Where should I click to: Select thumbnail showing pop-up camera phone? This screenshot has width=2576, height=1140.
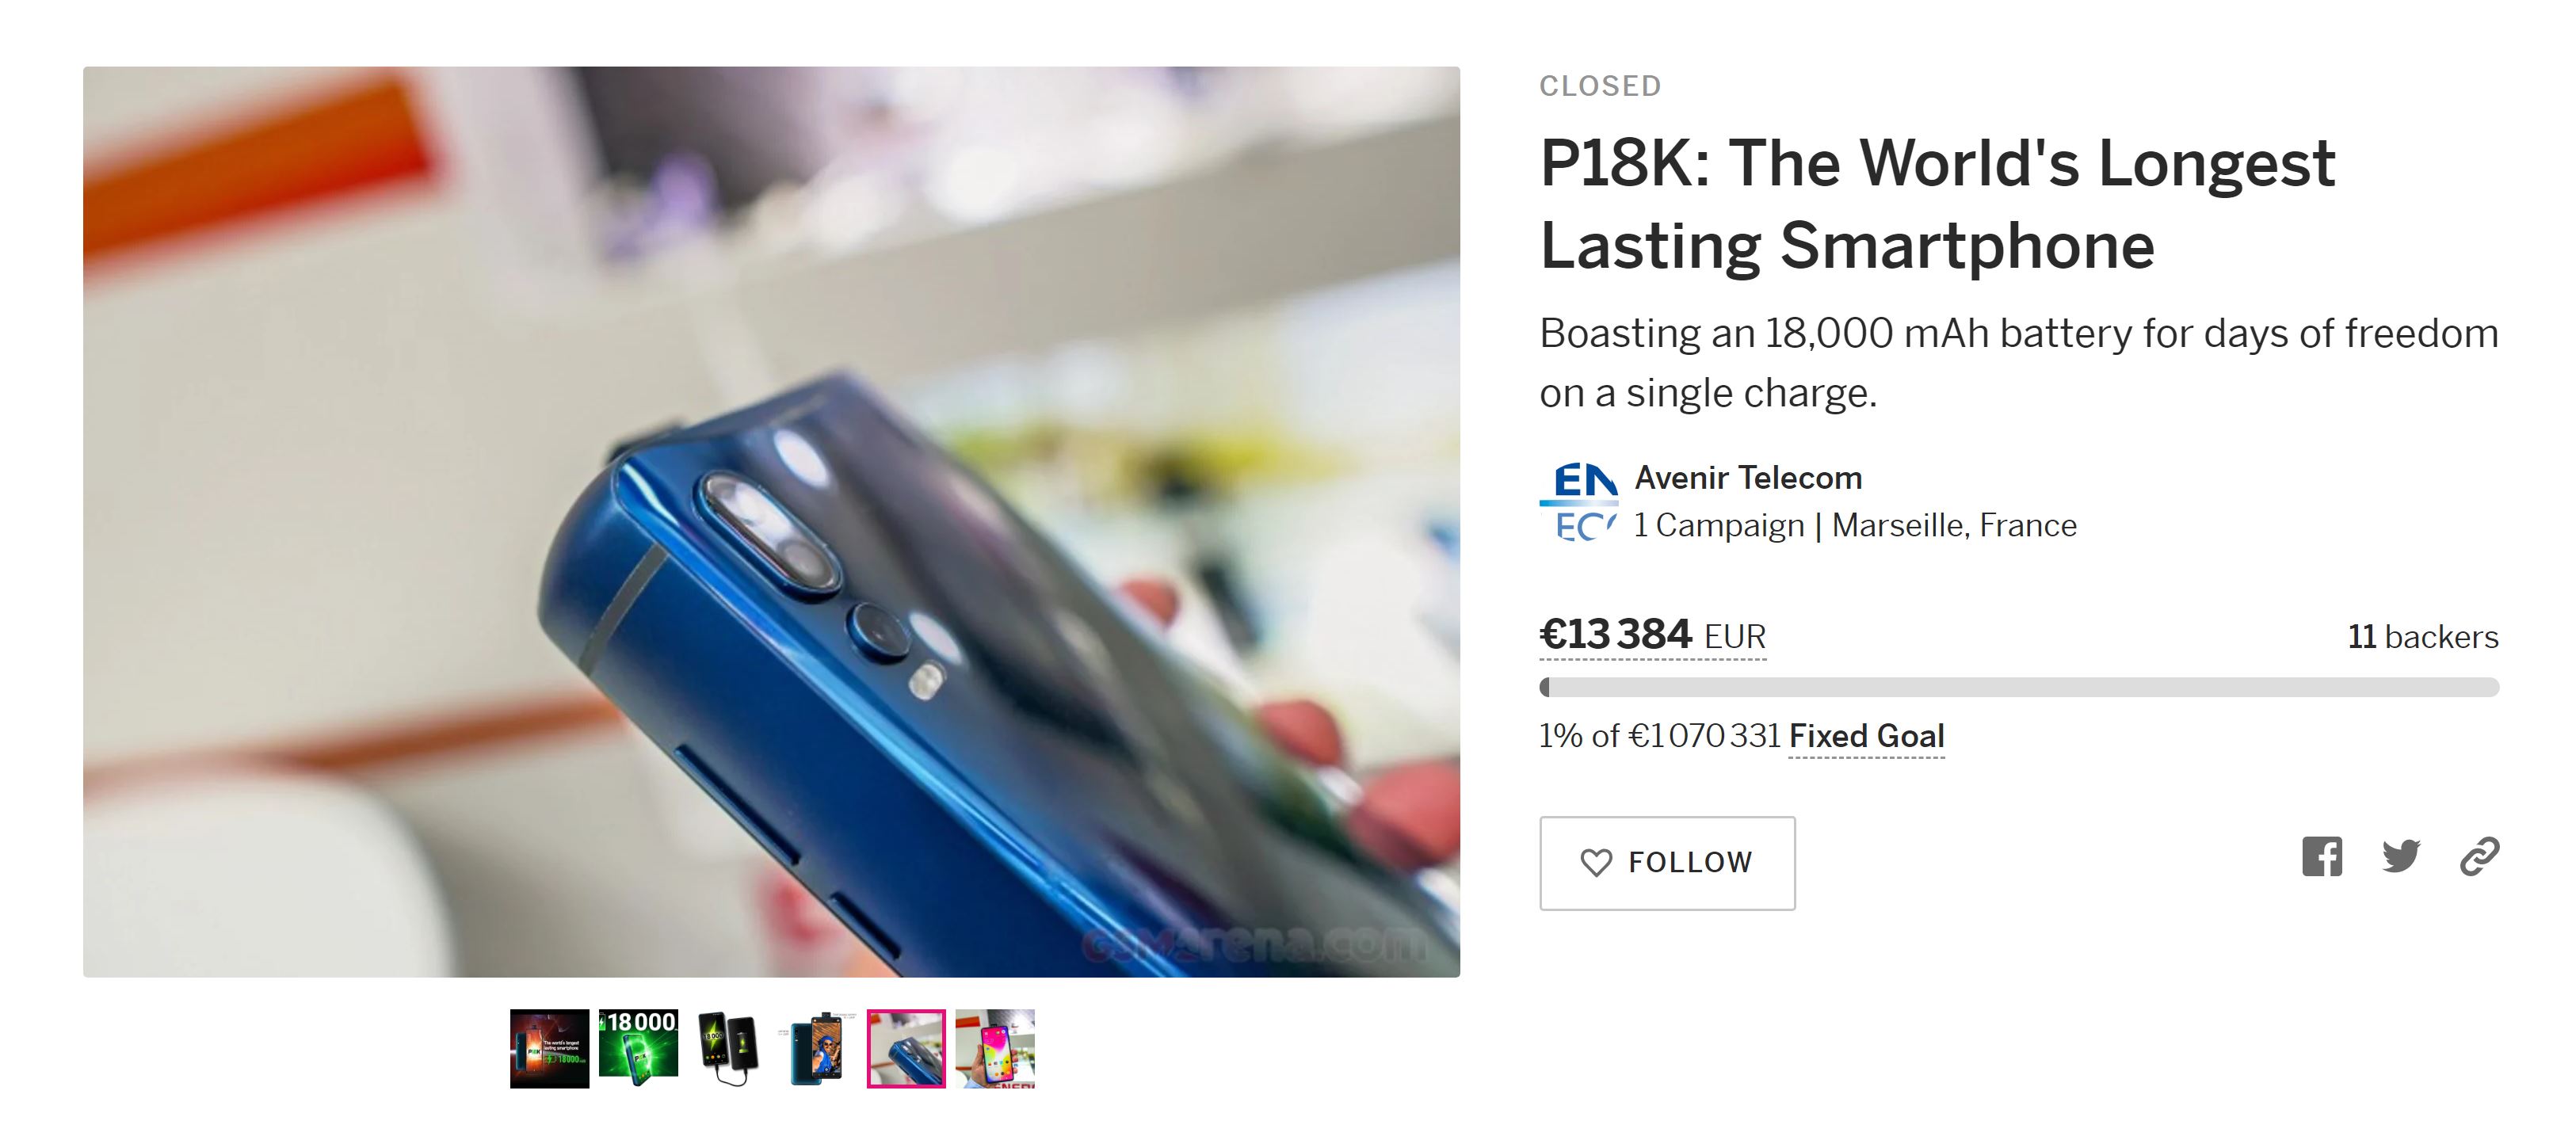(x=817, y=1048)
